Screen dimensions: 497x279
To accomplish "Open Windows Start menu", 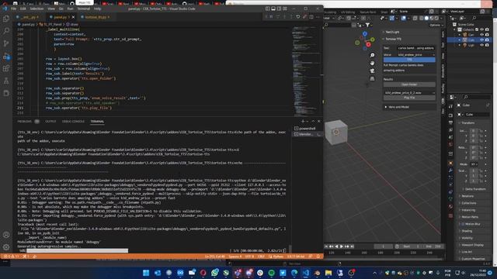I will (146, 273).
